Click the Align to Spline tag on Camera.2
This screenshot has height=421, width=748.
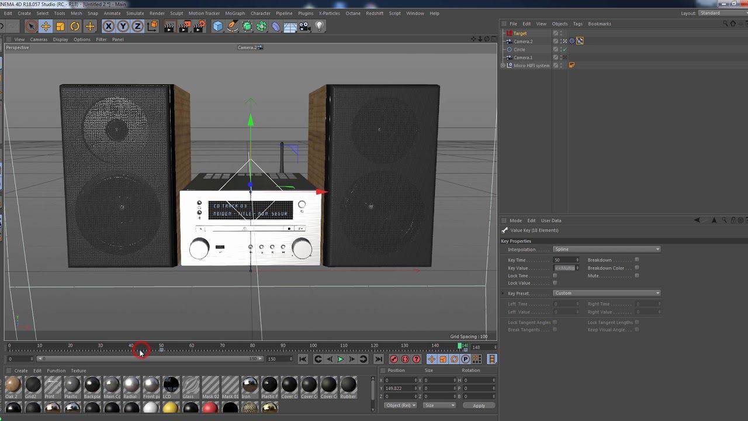[x=580, y=41]
